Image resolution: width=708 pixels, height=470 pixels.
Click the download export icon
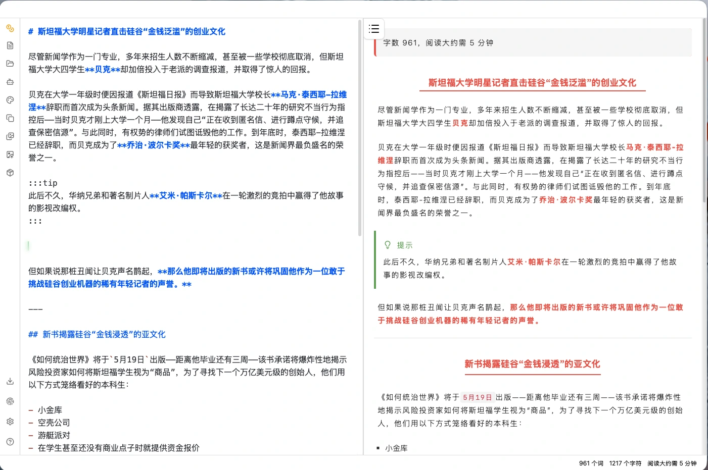(x=10, y=381)
